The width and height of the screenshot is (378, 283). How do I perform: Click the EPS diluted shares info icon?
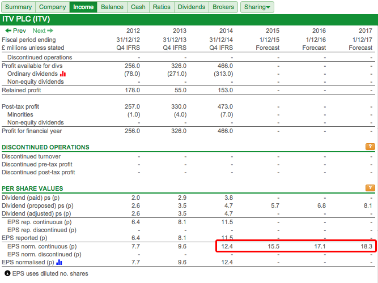(x=7, y=273)
